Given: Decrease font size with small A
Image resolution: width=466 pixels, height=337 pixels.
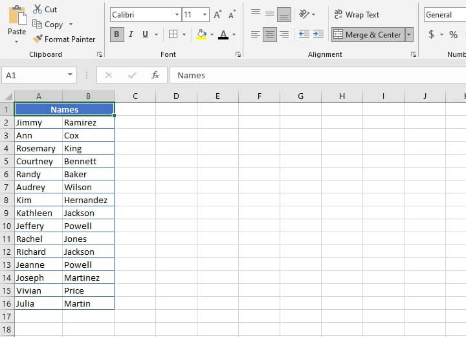Looking at the screenshot, I should click(x=232, y=14).
